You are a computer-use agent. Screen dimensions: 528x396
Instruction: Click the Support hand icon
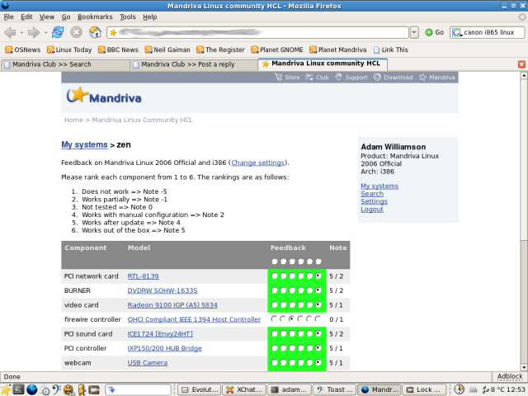click(338, 77)
